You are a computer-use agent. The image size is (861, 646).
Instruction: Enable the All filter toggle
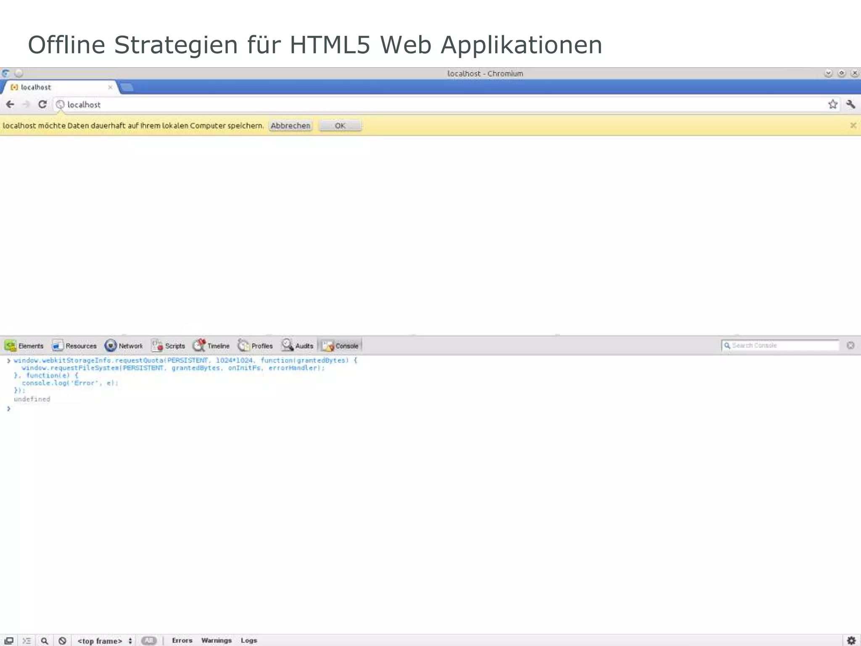pos(149,641)
